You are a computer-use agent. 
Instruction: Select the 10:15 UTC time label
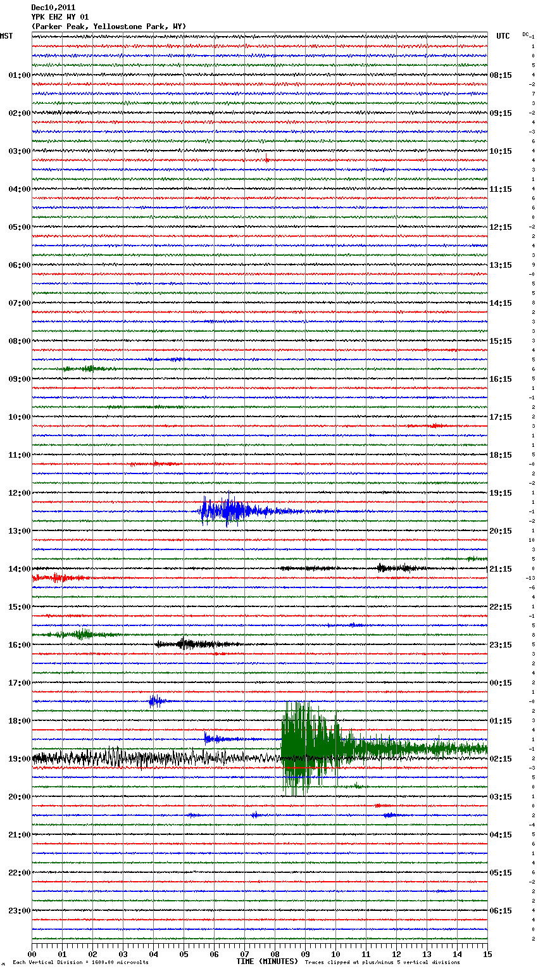tap(501, 151)
